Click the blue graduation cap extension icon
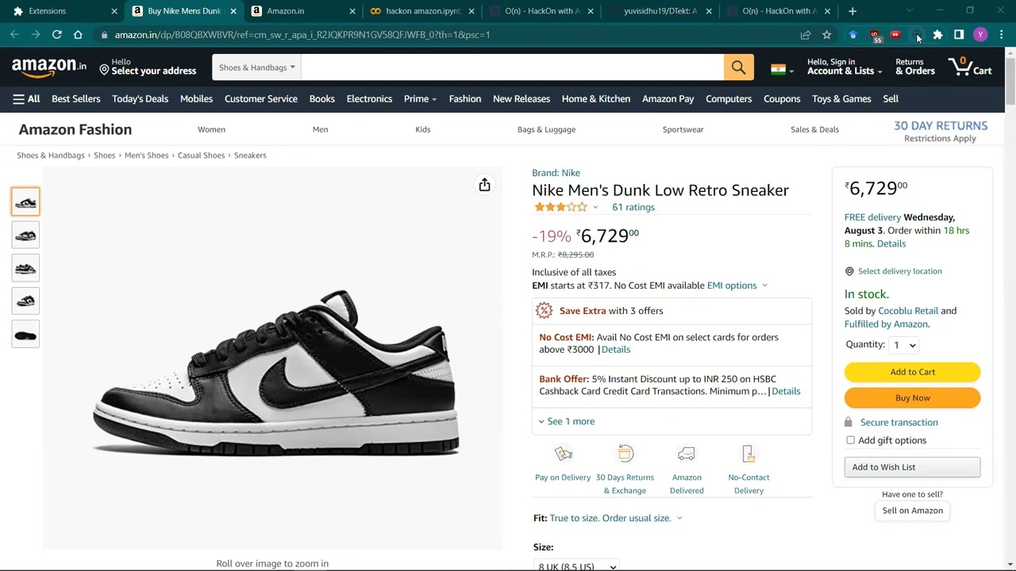 click(853, 35)
